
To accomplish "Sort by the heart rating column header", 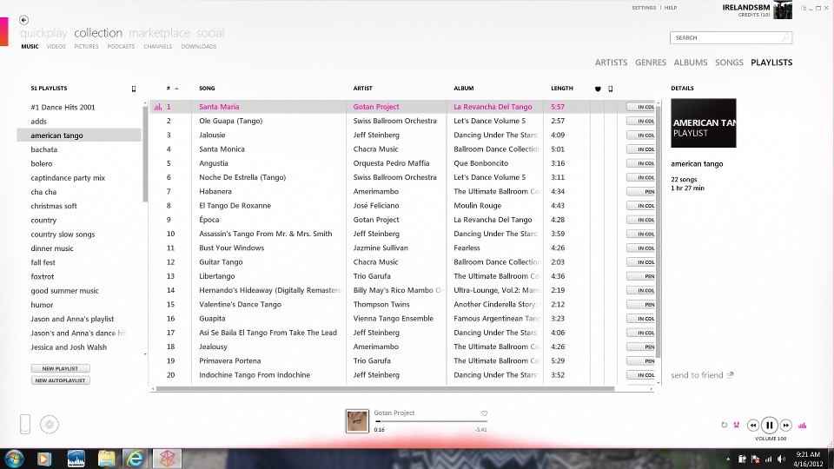I will pos(598,89).
